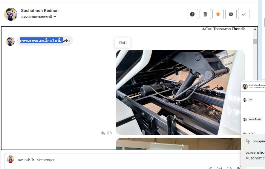This screenshot has width=265, height=169.
Task: Mark conversation unread with envelope icon
Action: pos(231,14)
